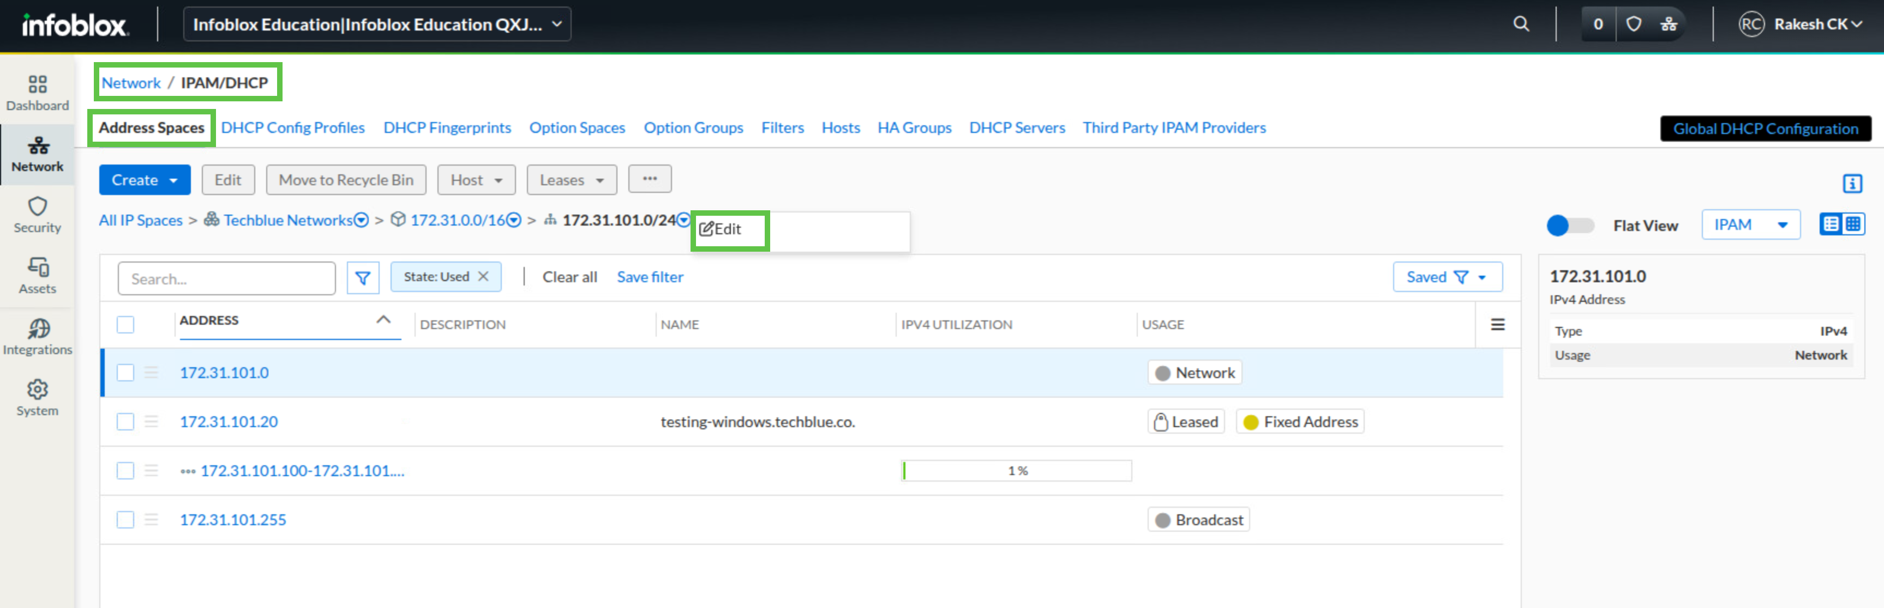The image size is (1884, 608).
Task: Click the drag handle for 172.31.101.255 row
Action: pos(152,519)
